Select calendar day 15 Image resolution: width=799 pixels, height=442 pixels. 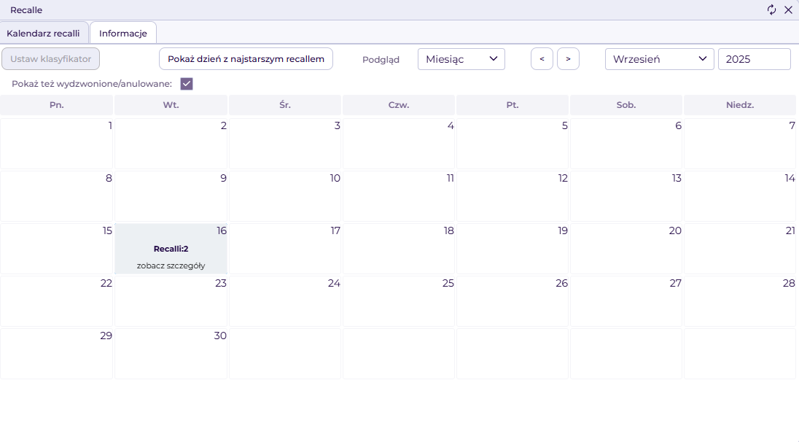pos(57,249)
